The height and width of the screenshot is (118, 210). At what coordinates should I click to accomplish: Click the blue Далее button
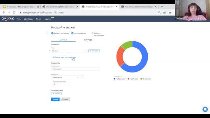(55, 99)
